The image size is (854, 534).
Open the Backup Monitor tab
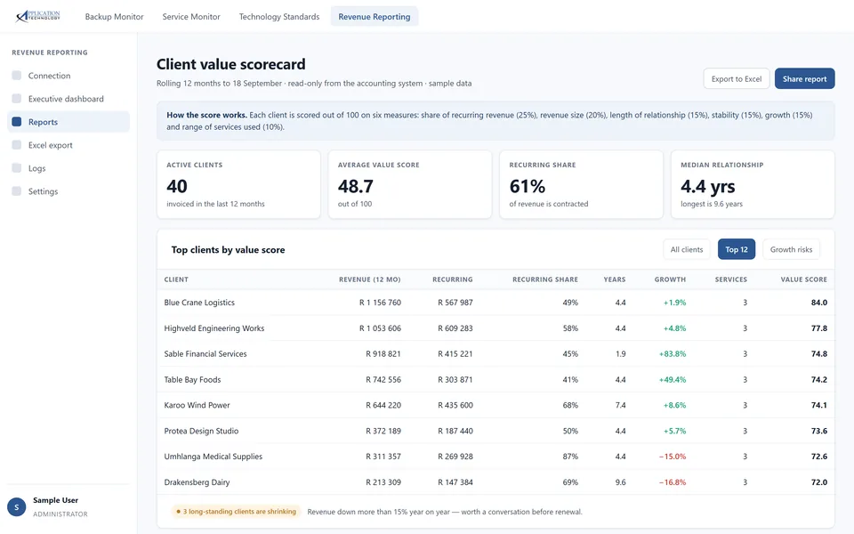coord(115,16)
